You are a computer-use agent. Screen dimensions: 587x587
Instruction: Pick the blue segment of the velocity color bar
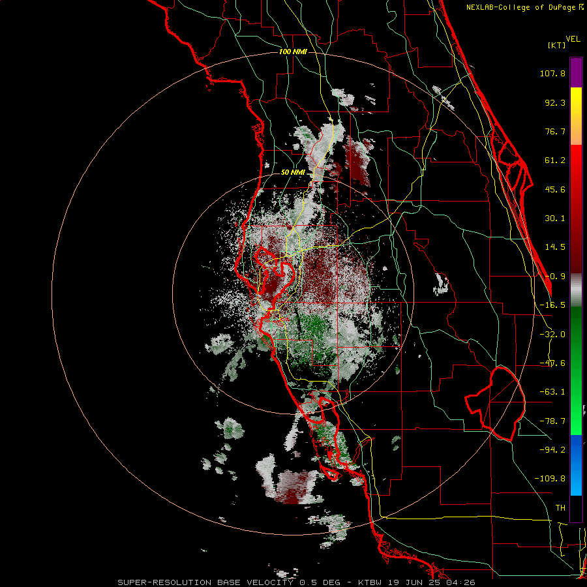(x=576, y=465)
